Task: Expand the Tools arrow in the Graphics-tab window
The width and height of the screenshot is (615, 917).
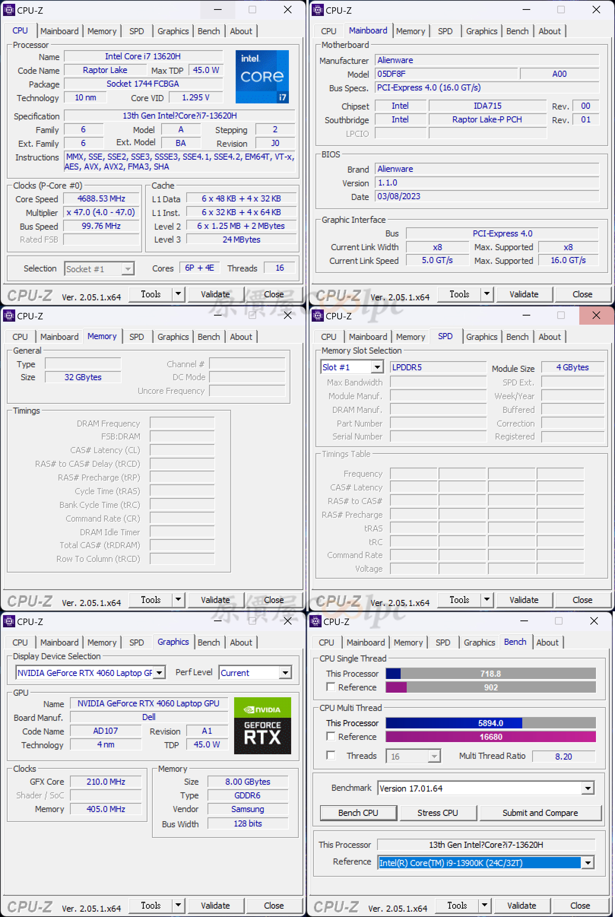Action: coord(178,905)
